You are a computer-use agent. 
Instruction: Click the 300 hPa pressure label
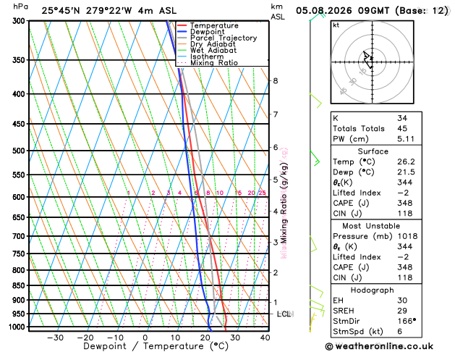20,21
